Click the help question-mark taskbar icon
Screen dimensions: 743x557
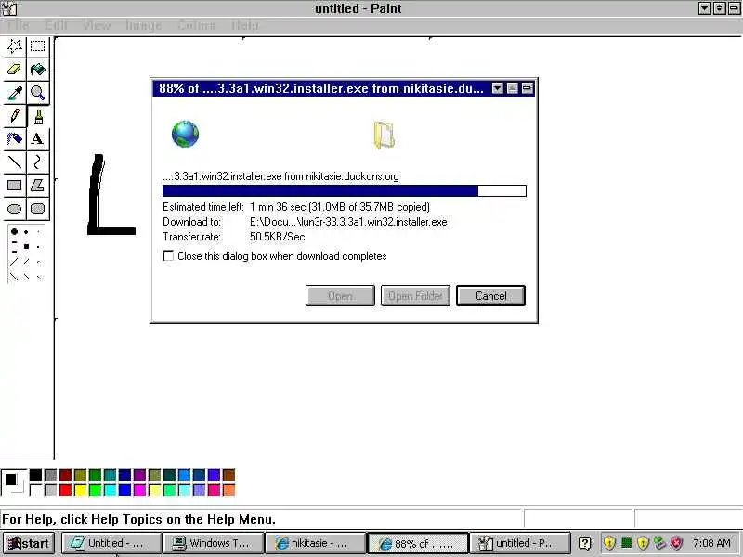[585, 543]
